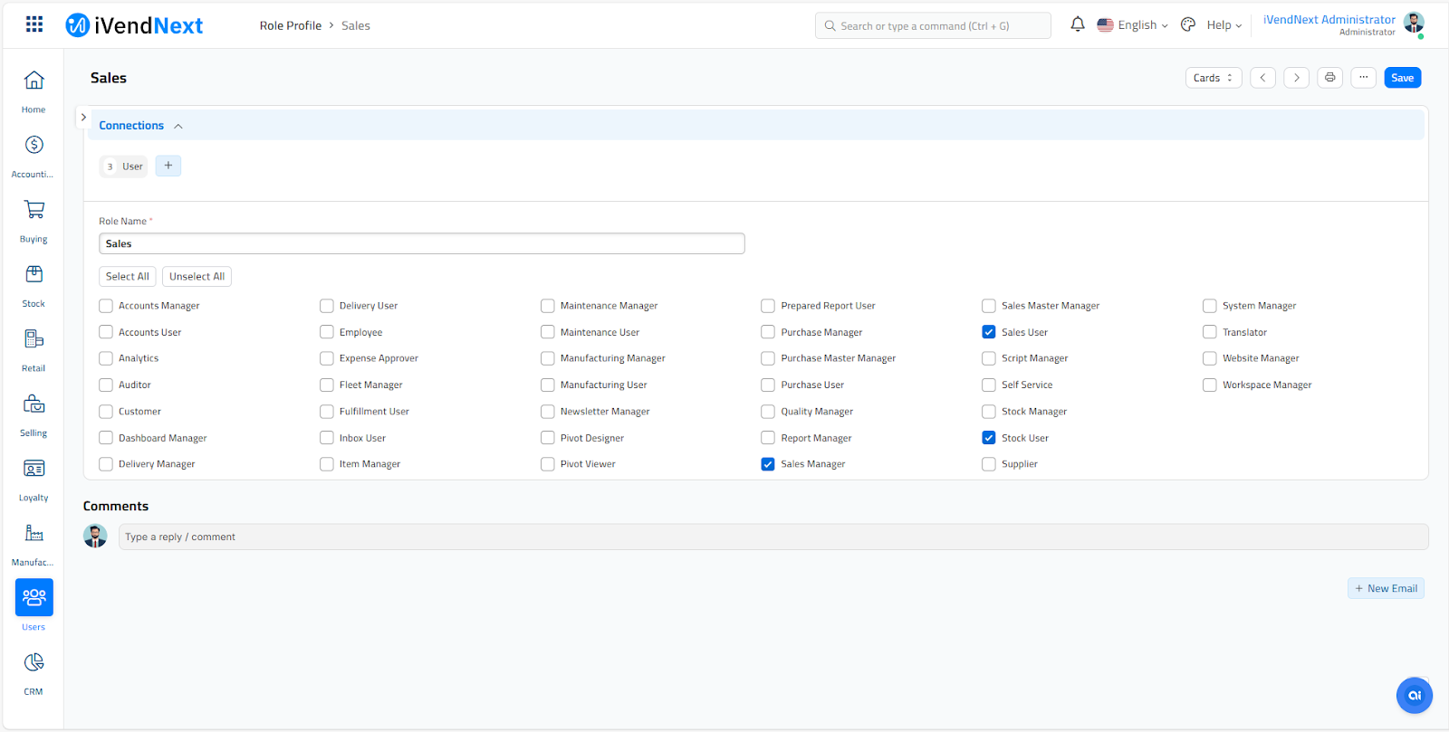1449x732 pixels.
Task: Click the Role Name input field
Action: [421, 243]
